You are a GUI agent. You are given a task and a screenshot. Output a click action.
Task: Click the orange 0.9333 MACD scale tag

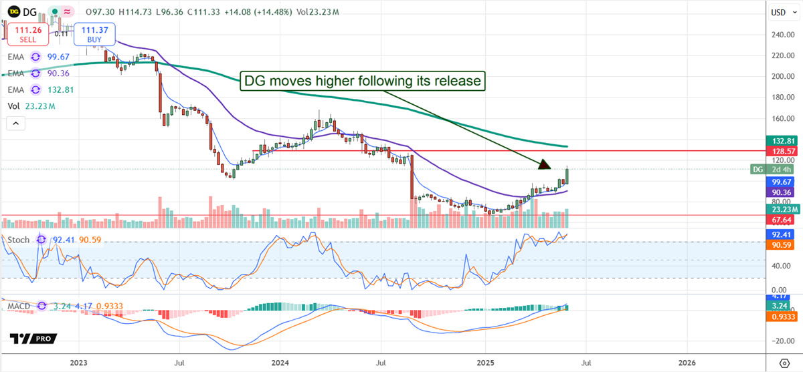click(x=782, y=317)
